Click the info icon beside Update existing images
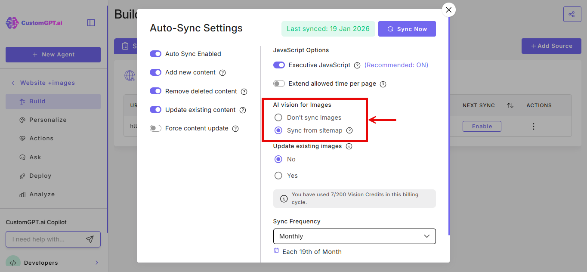The width and height of the screenshot is (587, 272). coord(349,146)
